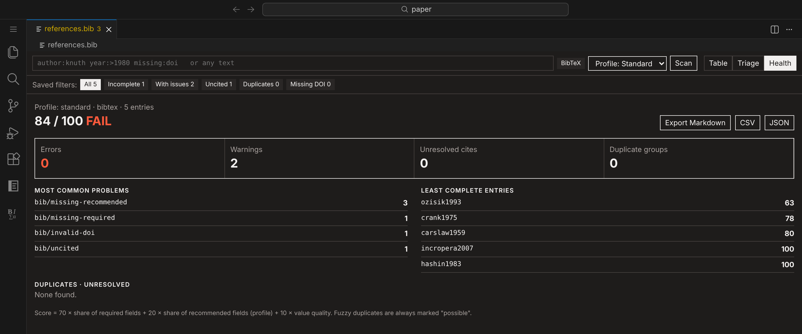Switch to the Table view

(718, 63)
